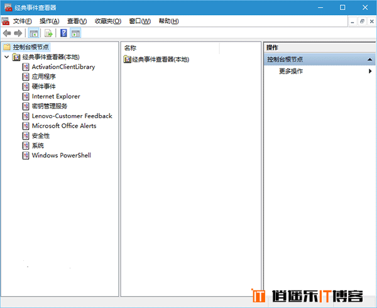Image resolution: width=377 pixels, height=308 pixels.
Task: Open the 窗口(W) menu
Action: point(140,21)
